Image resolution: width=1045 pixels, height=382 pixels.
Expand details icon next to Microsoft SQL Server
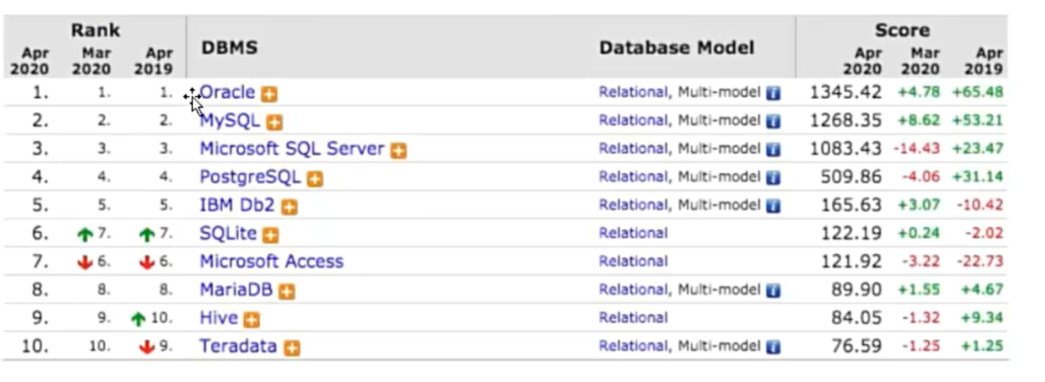pyautogui.click(x=398, y=151)
